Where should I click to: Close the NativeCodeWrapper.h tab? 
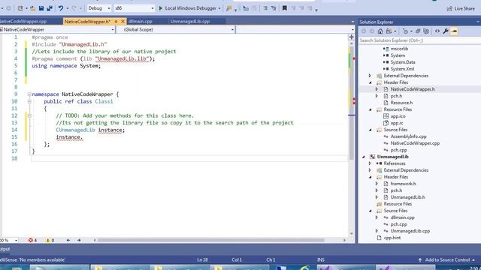123,22
